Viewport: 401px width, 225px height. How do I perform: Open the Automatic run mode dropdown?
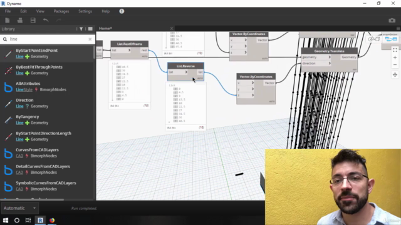(x=19, y=208)
